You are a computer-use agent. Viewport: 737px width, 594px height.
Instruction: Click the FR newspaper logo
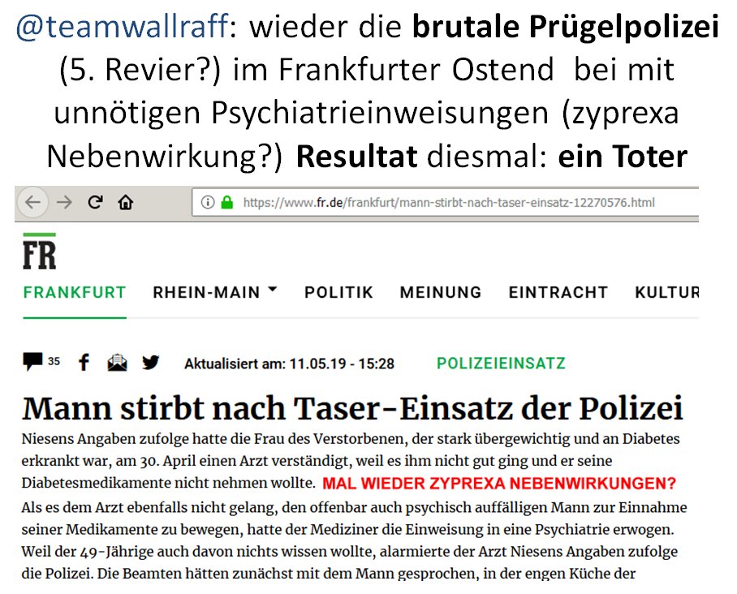coord(39,252)
